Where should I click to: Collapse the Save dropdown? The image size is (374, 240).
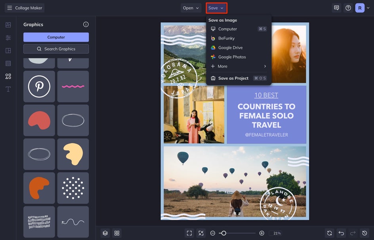click(x=216, y=8)
